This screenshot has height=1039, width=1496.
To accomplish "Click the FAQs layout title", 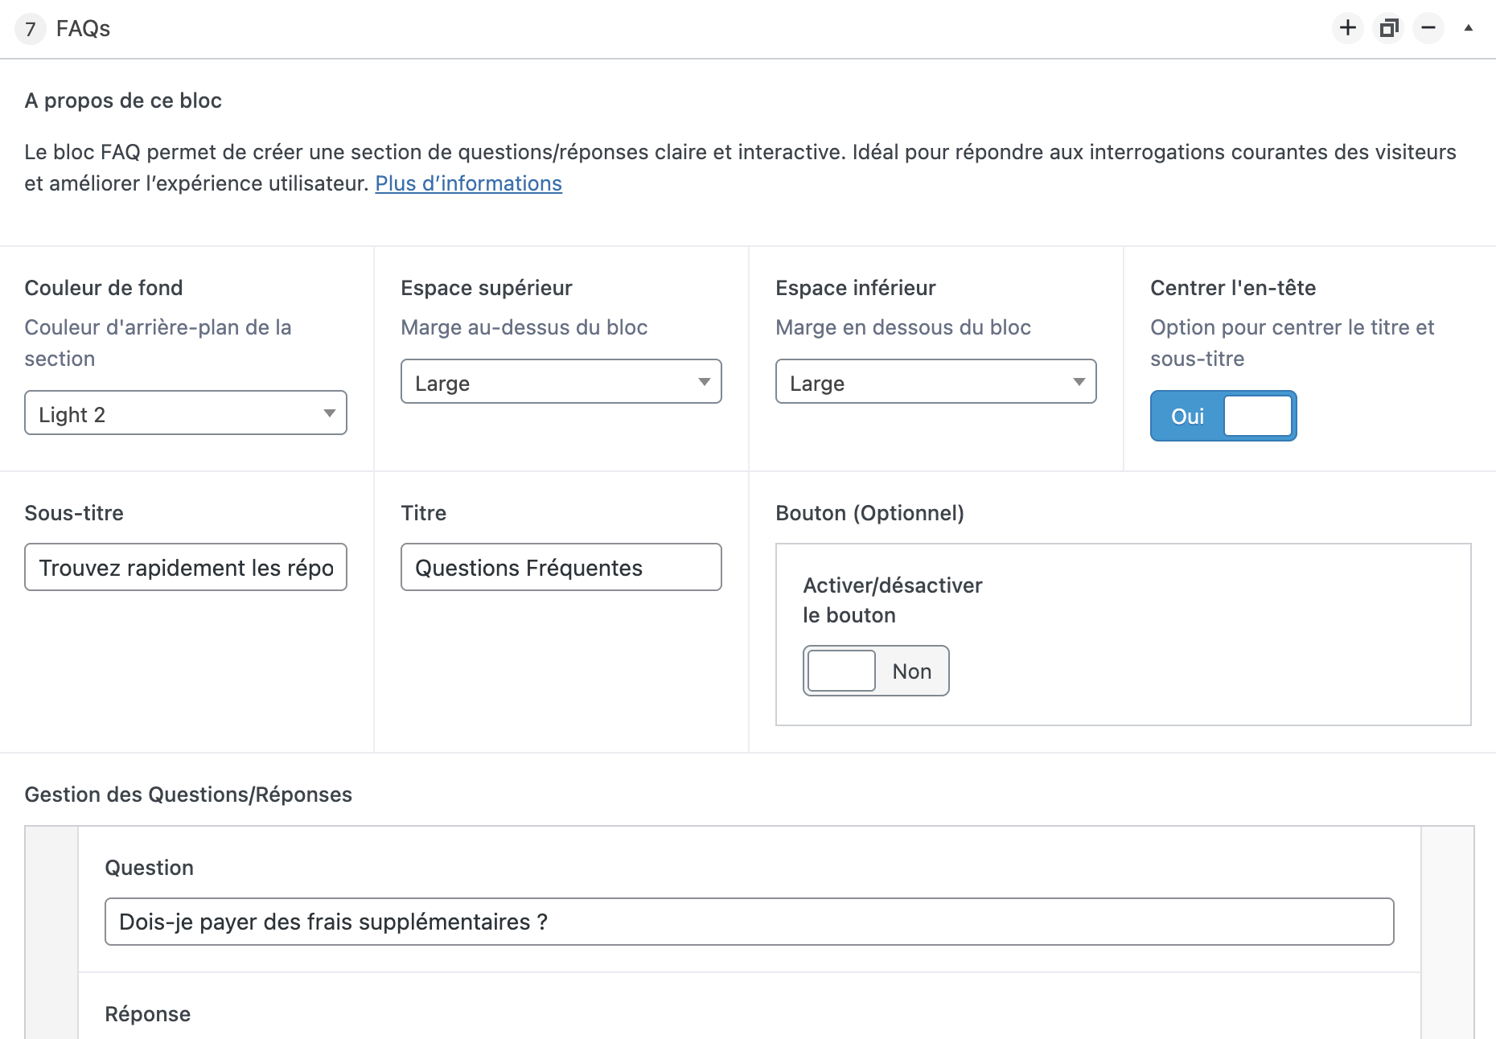I will pos(83,29).
